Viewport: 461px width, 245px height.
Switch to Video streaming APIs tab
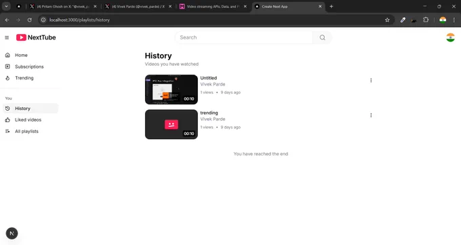point(213,7)
